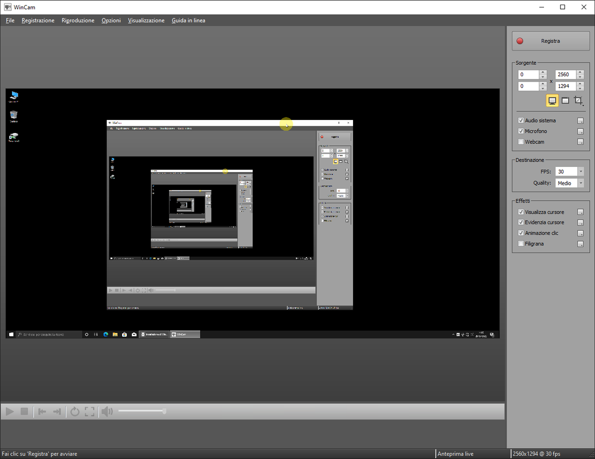Screen dimensions: 595x459
Task: Click status text '2560x1294 @ 30 fps'
Action: pos(536,454)
